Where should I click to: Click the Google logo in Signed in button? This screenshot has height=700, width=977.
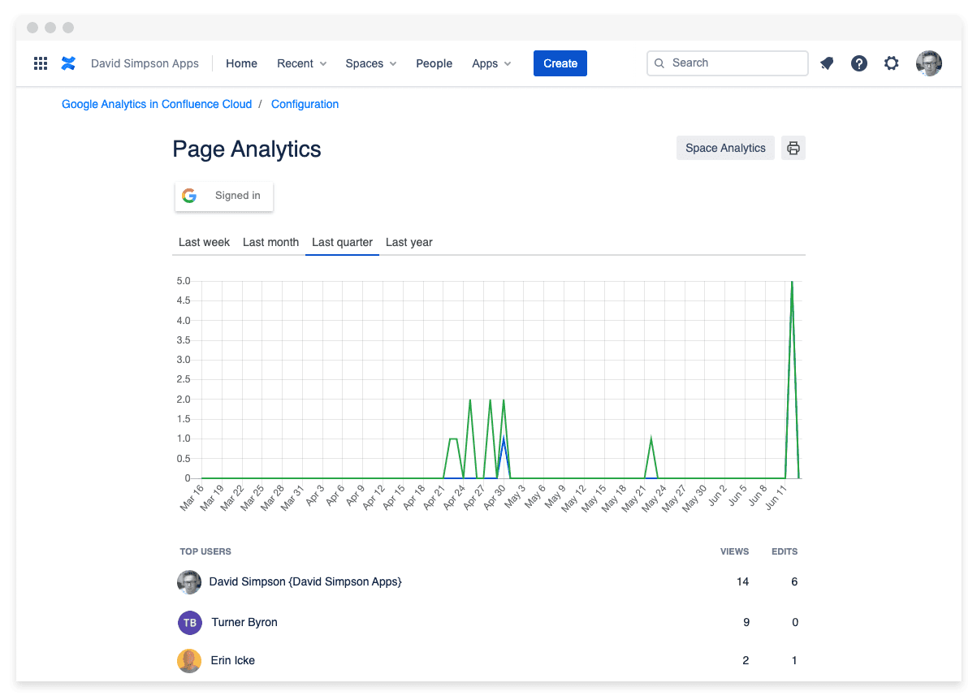point(189,196)
